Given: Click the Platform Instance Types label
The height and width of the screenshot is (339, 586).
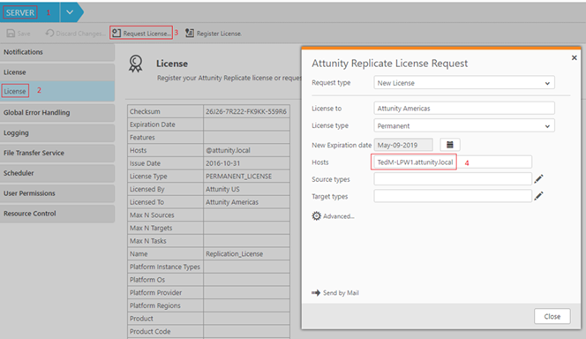Looking at the screenshot, I should (165, 267).
